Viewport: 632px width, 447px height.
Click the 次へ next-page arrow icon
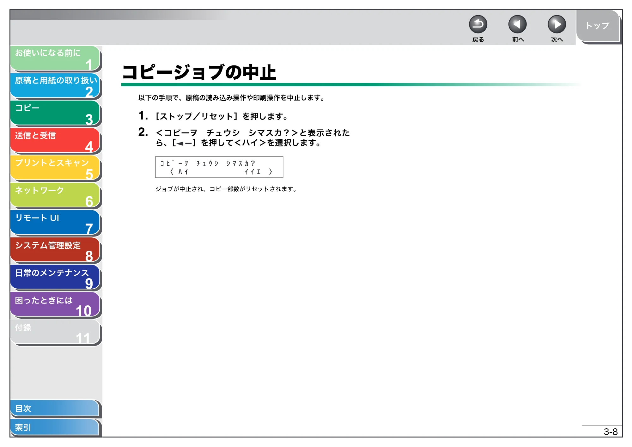click(556, 24)
